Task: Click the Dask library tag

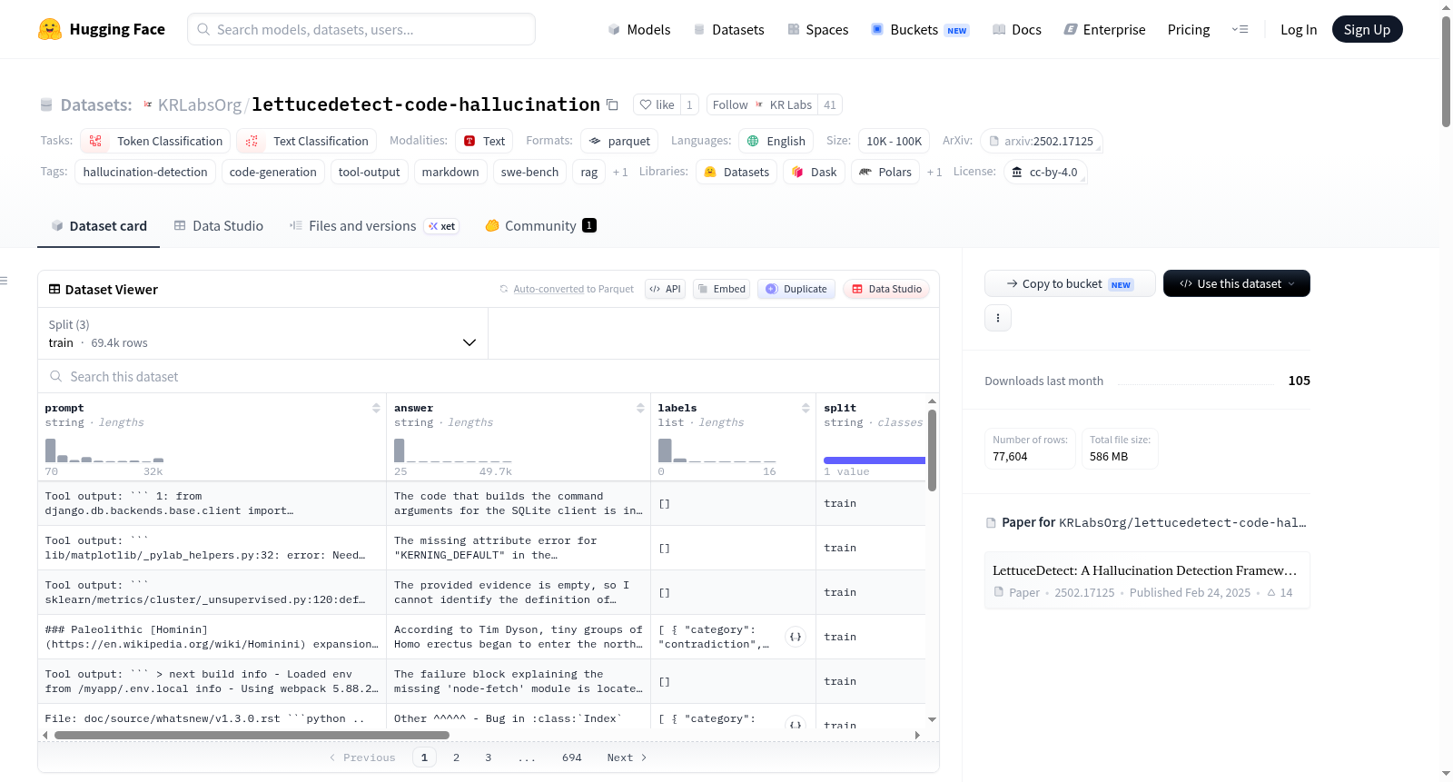Action: [x=814, y=172]
